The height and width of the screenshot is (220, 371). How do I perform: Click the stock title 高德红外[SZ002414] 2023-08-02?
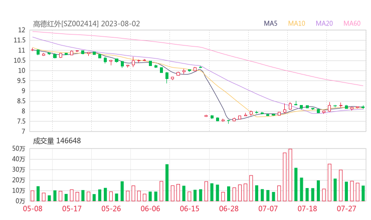tap(86, 24)
